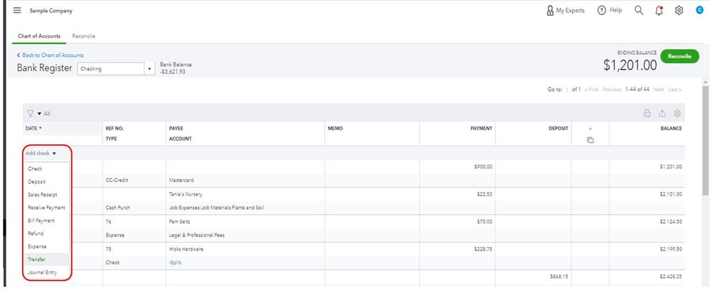Click the My Experts icon
Viewport: 710px width, 291px height.
550,11
